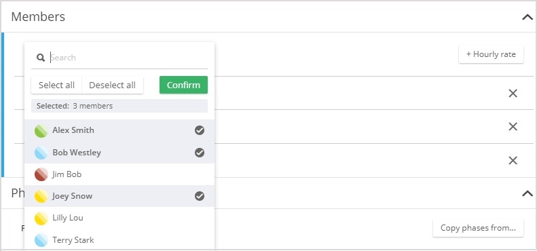Click the Deselect all button
This screenshot has width=537, height=251.
(x=112, y=85)
